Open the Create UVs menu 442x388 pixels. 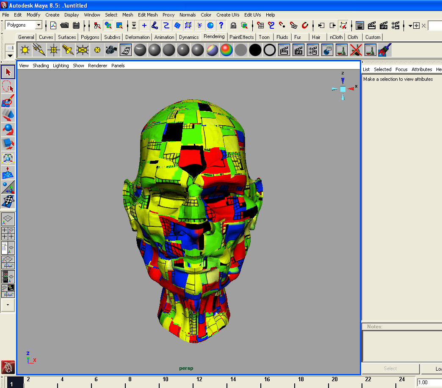(x=228, y=15)
